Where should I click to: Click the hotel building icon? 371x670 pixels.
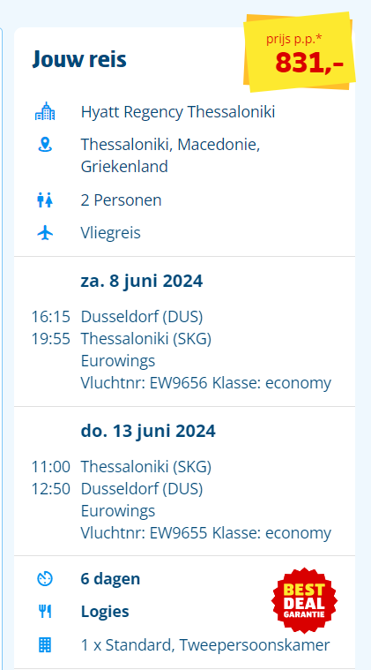45,111
